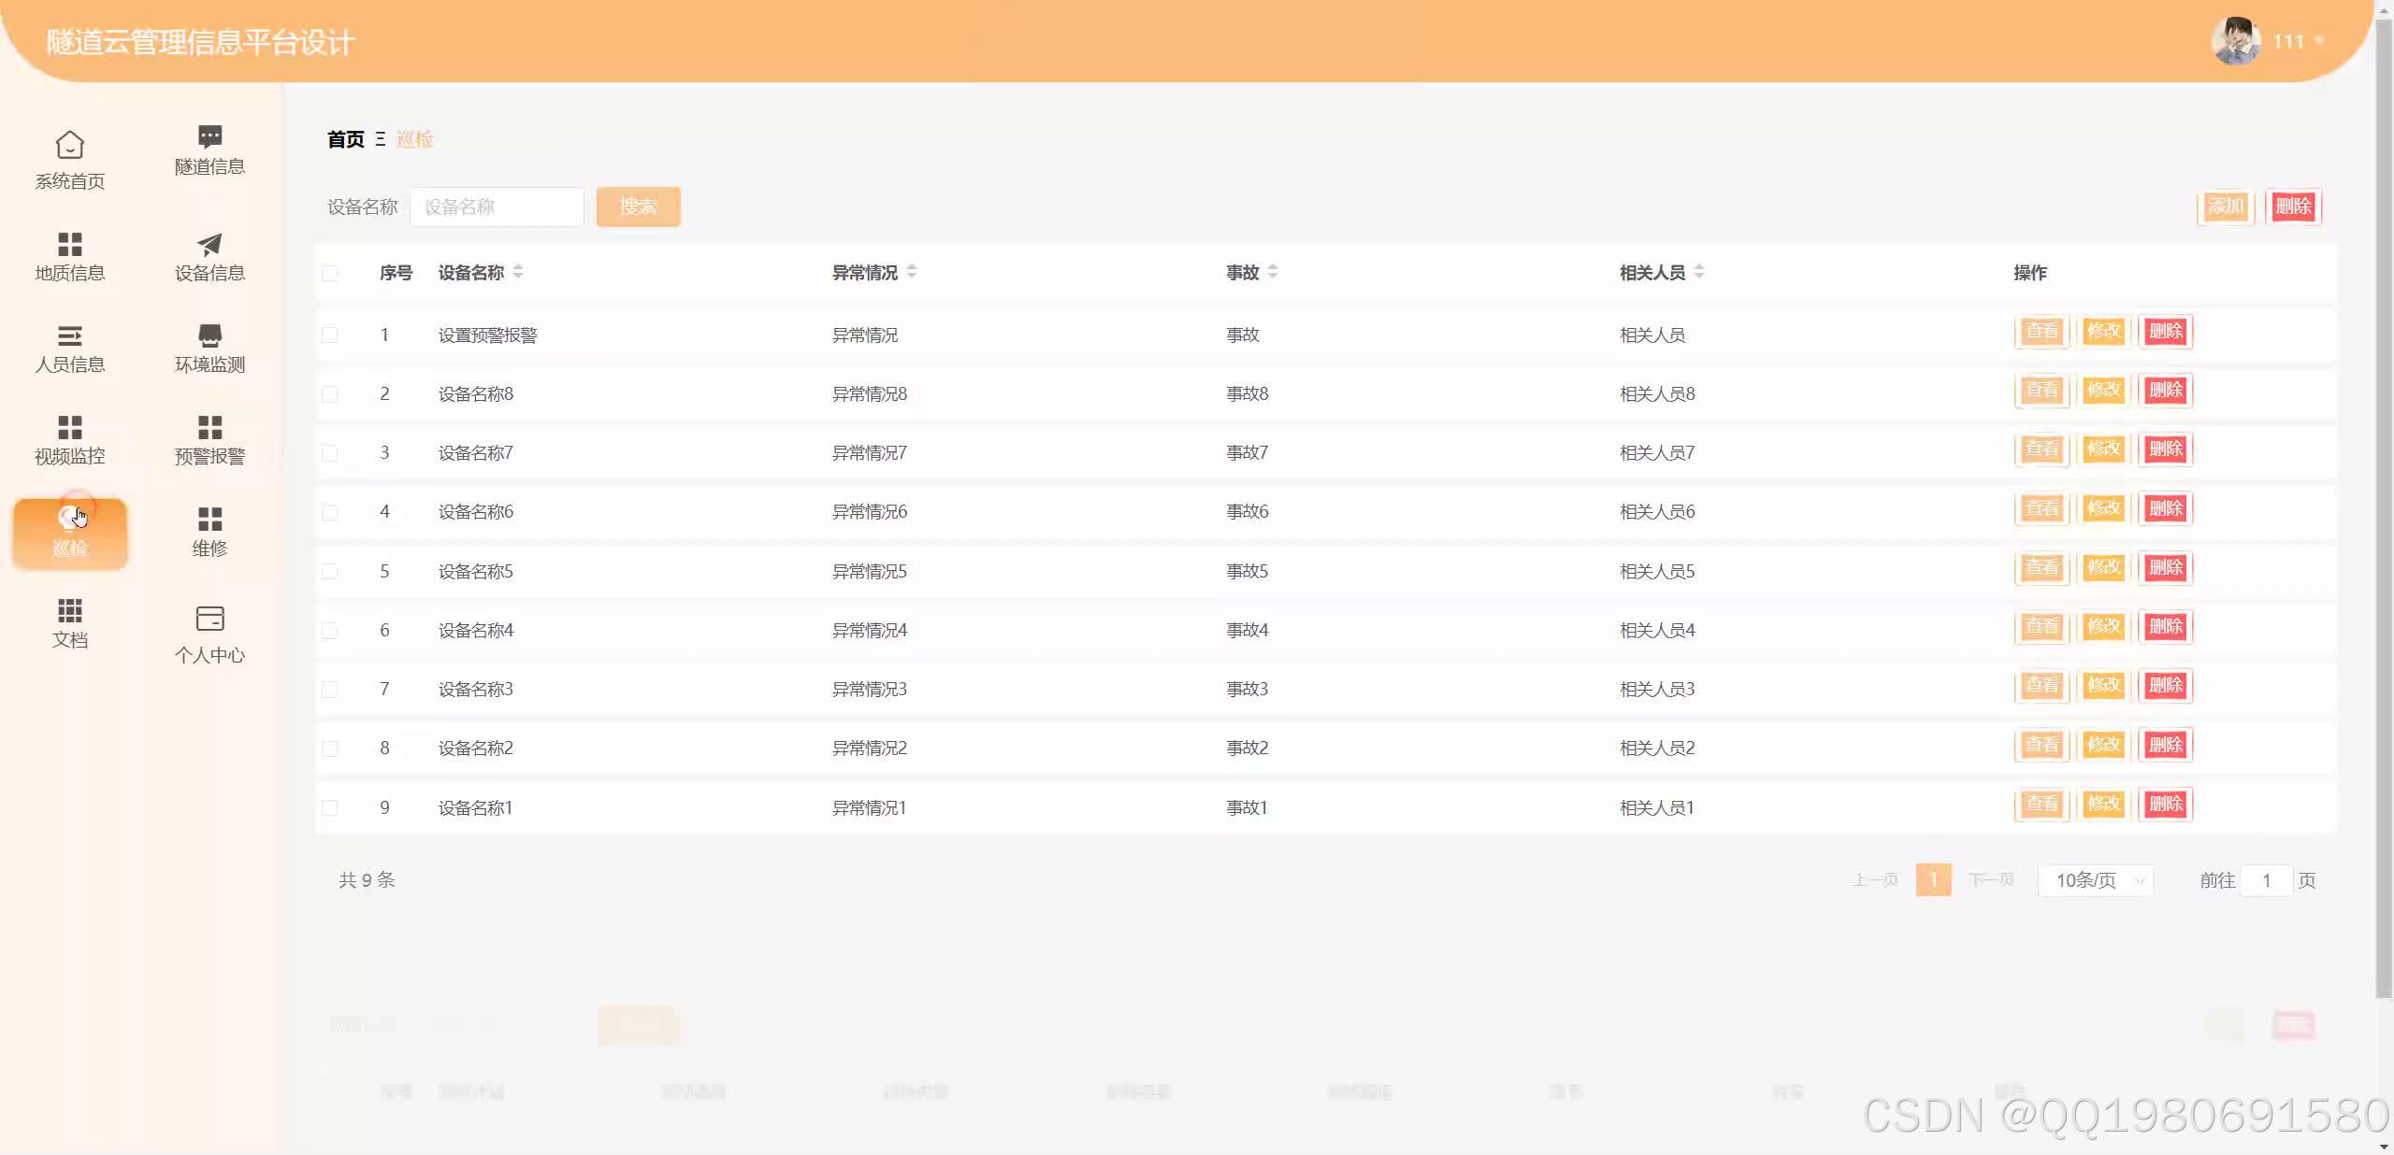Open the 隧道信息 chat bubble icon
Screen dimensions: 2394x1155
[x=209, y=136]
